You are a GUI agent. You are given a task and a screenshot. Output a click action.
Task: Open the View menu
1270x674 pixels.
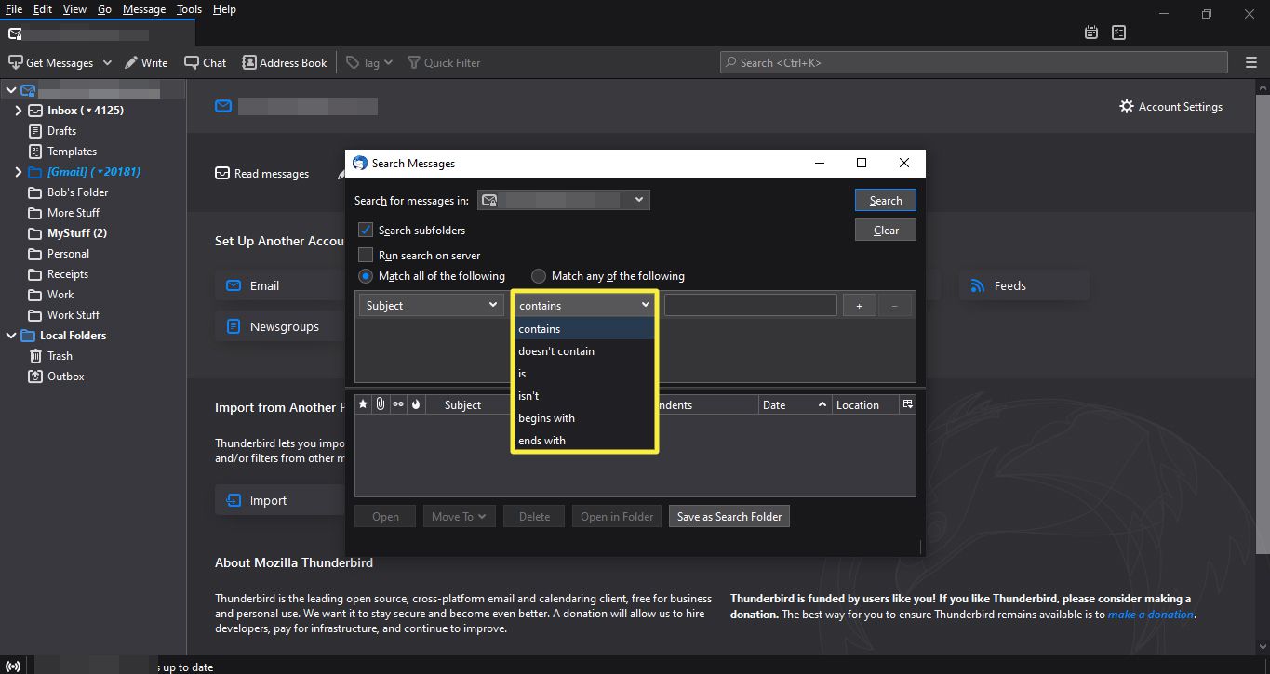(74, 9)
